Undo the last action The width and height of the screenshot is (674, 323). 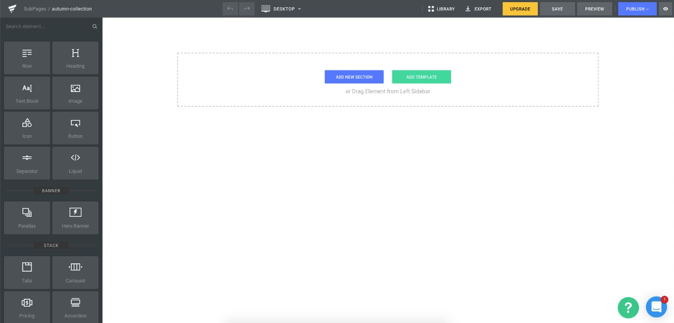pos(230,9)
